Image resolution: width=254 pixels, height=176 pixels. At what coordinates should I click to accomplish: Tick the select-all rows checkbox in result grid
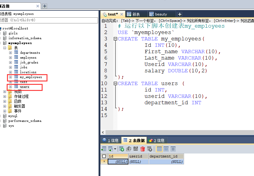(x=104, y=156)
